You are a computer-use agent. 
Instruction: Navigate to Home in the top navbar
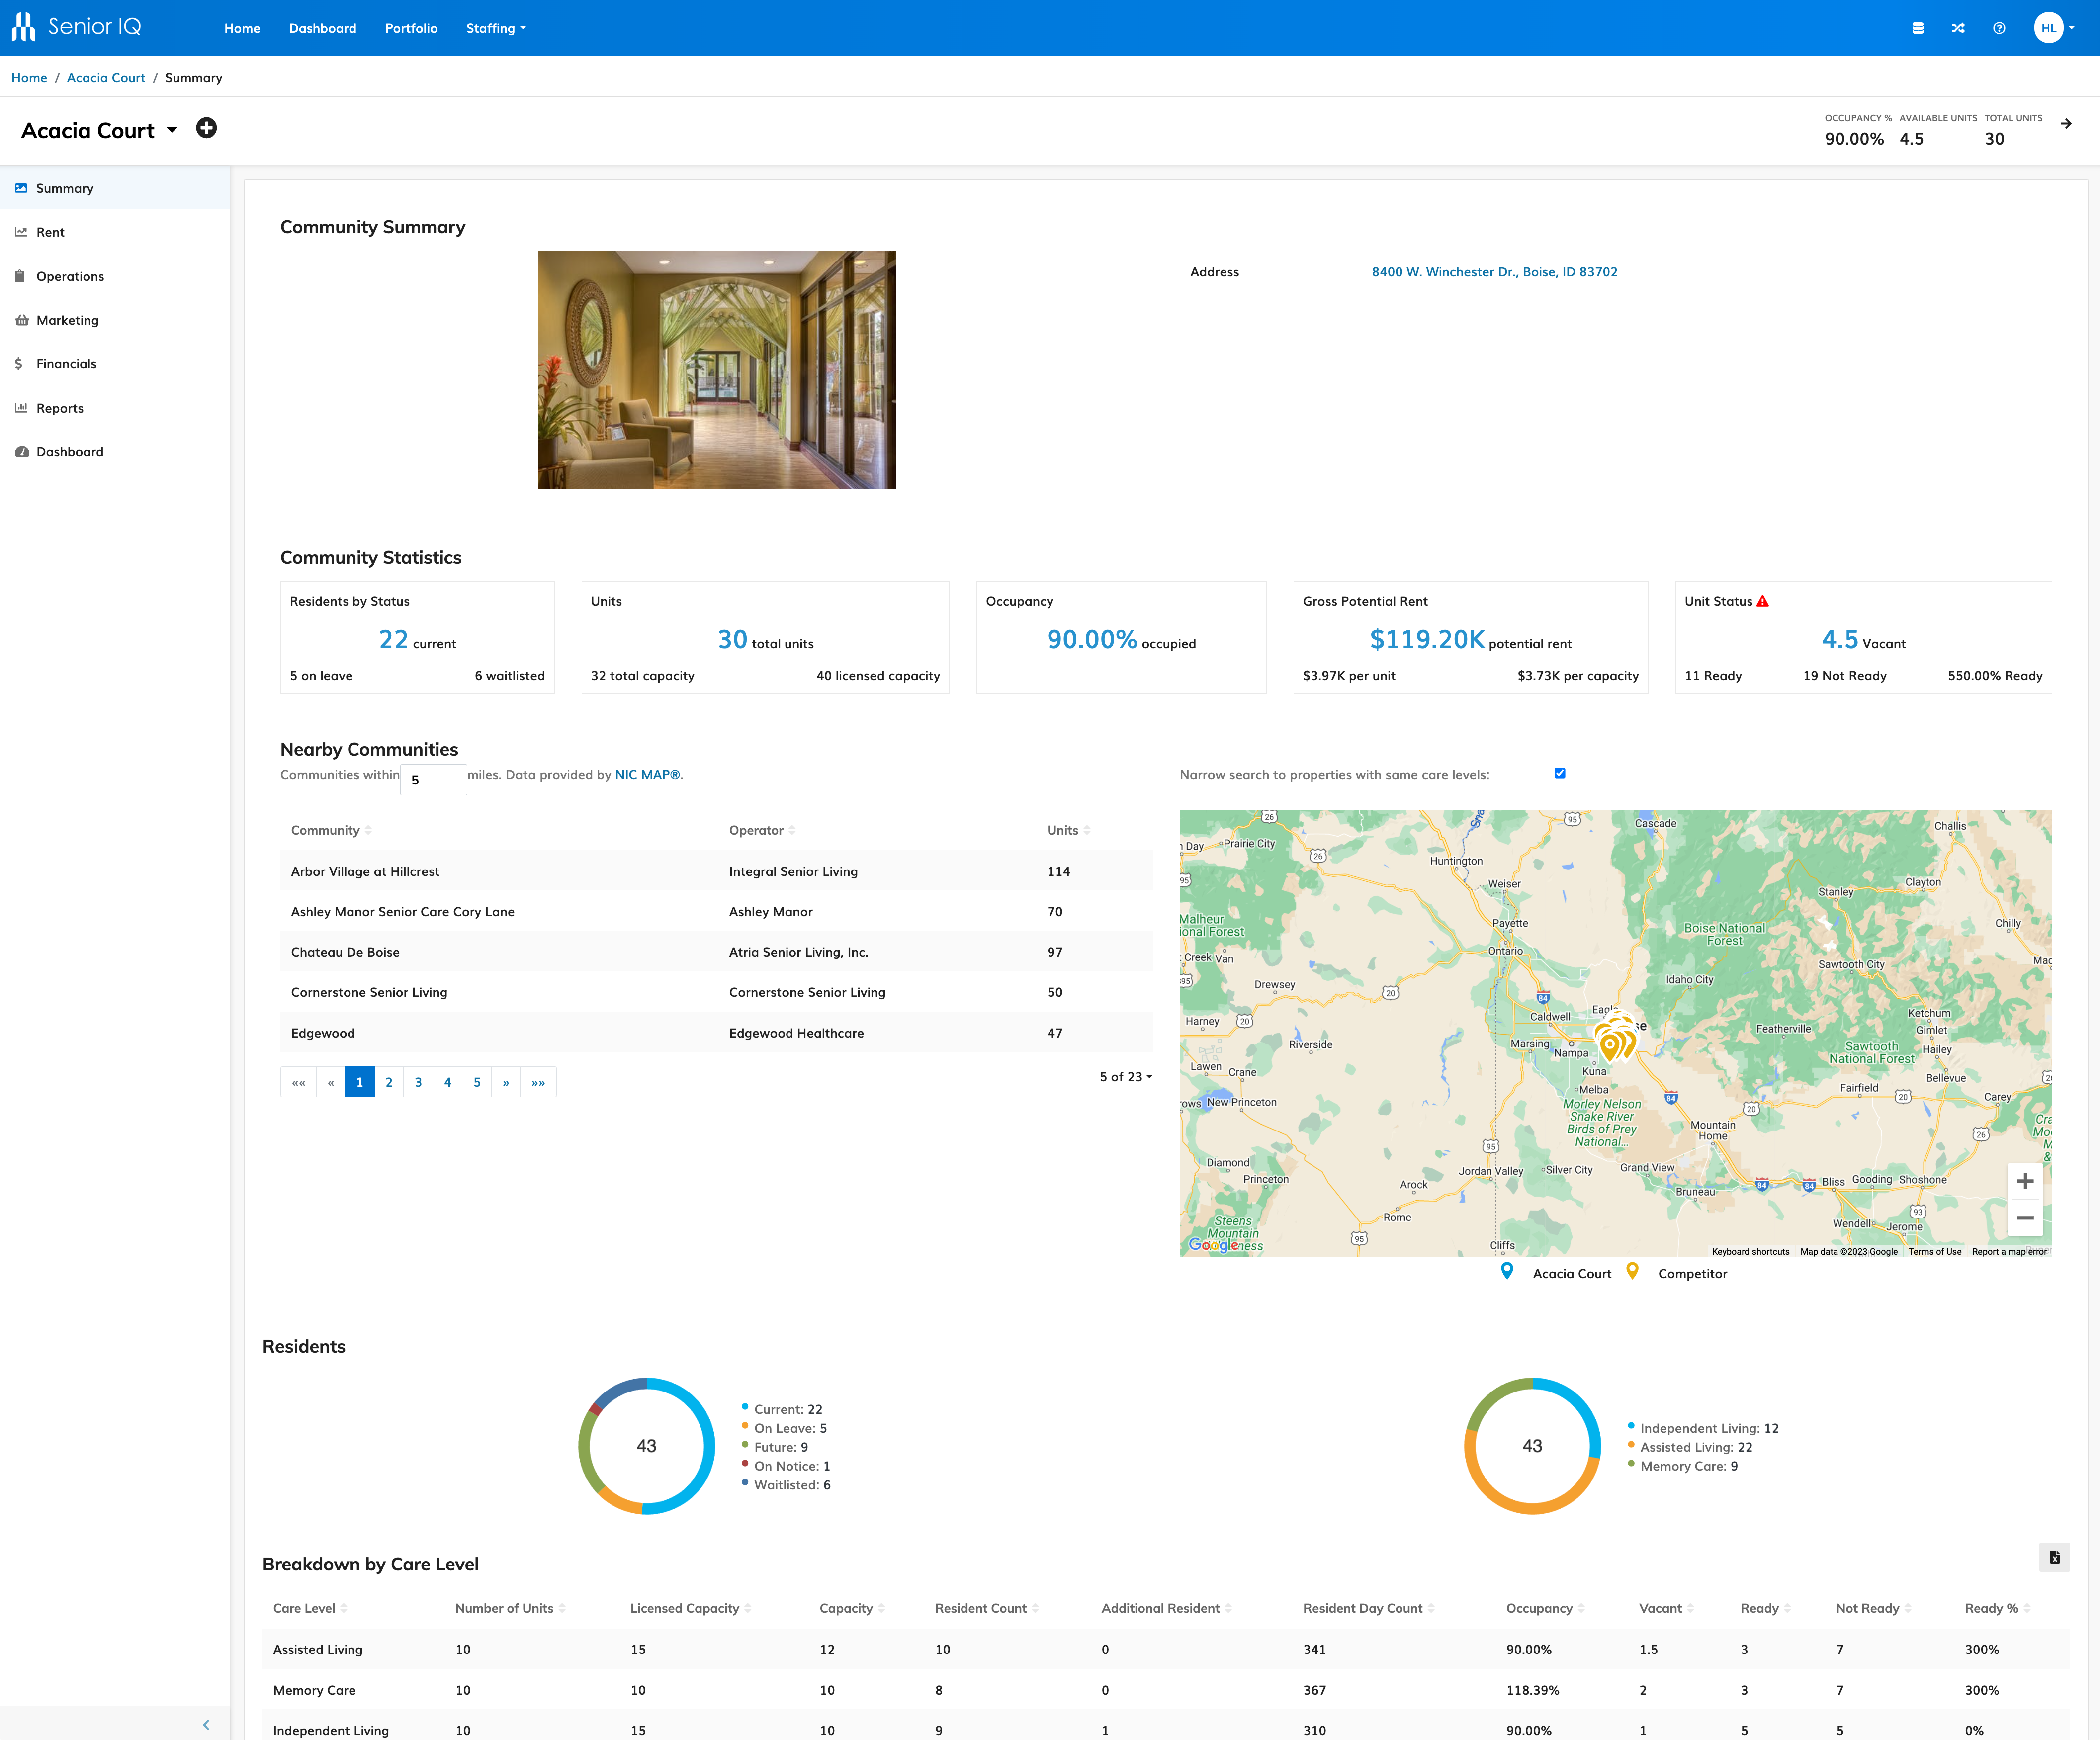point(242,28)
